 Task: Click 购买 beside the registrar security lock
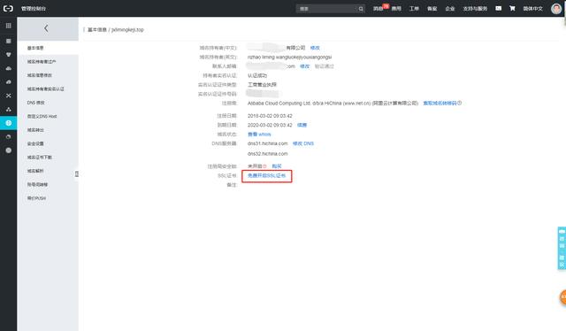click(x=277, y=165)
